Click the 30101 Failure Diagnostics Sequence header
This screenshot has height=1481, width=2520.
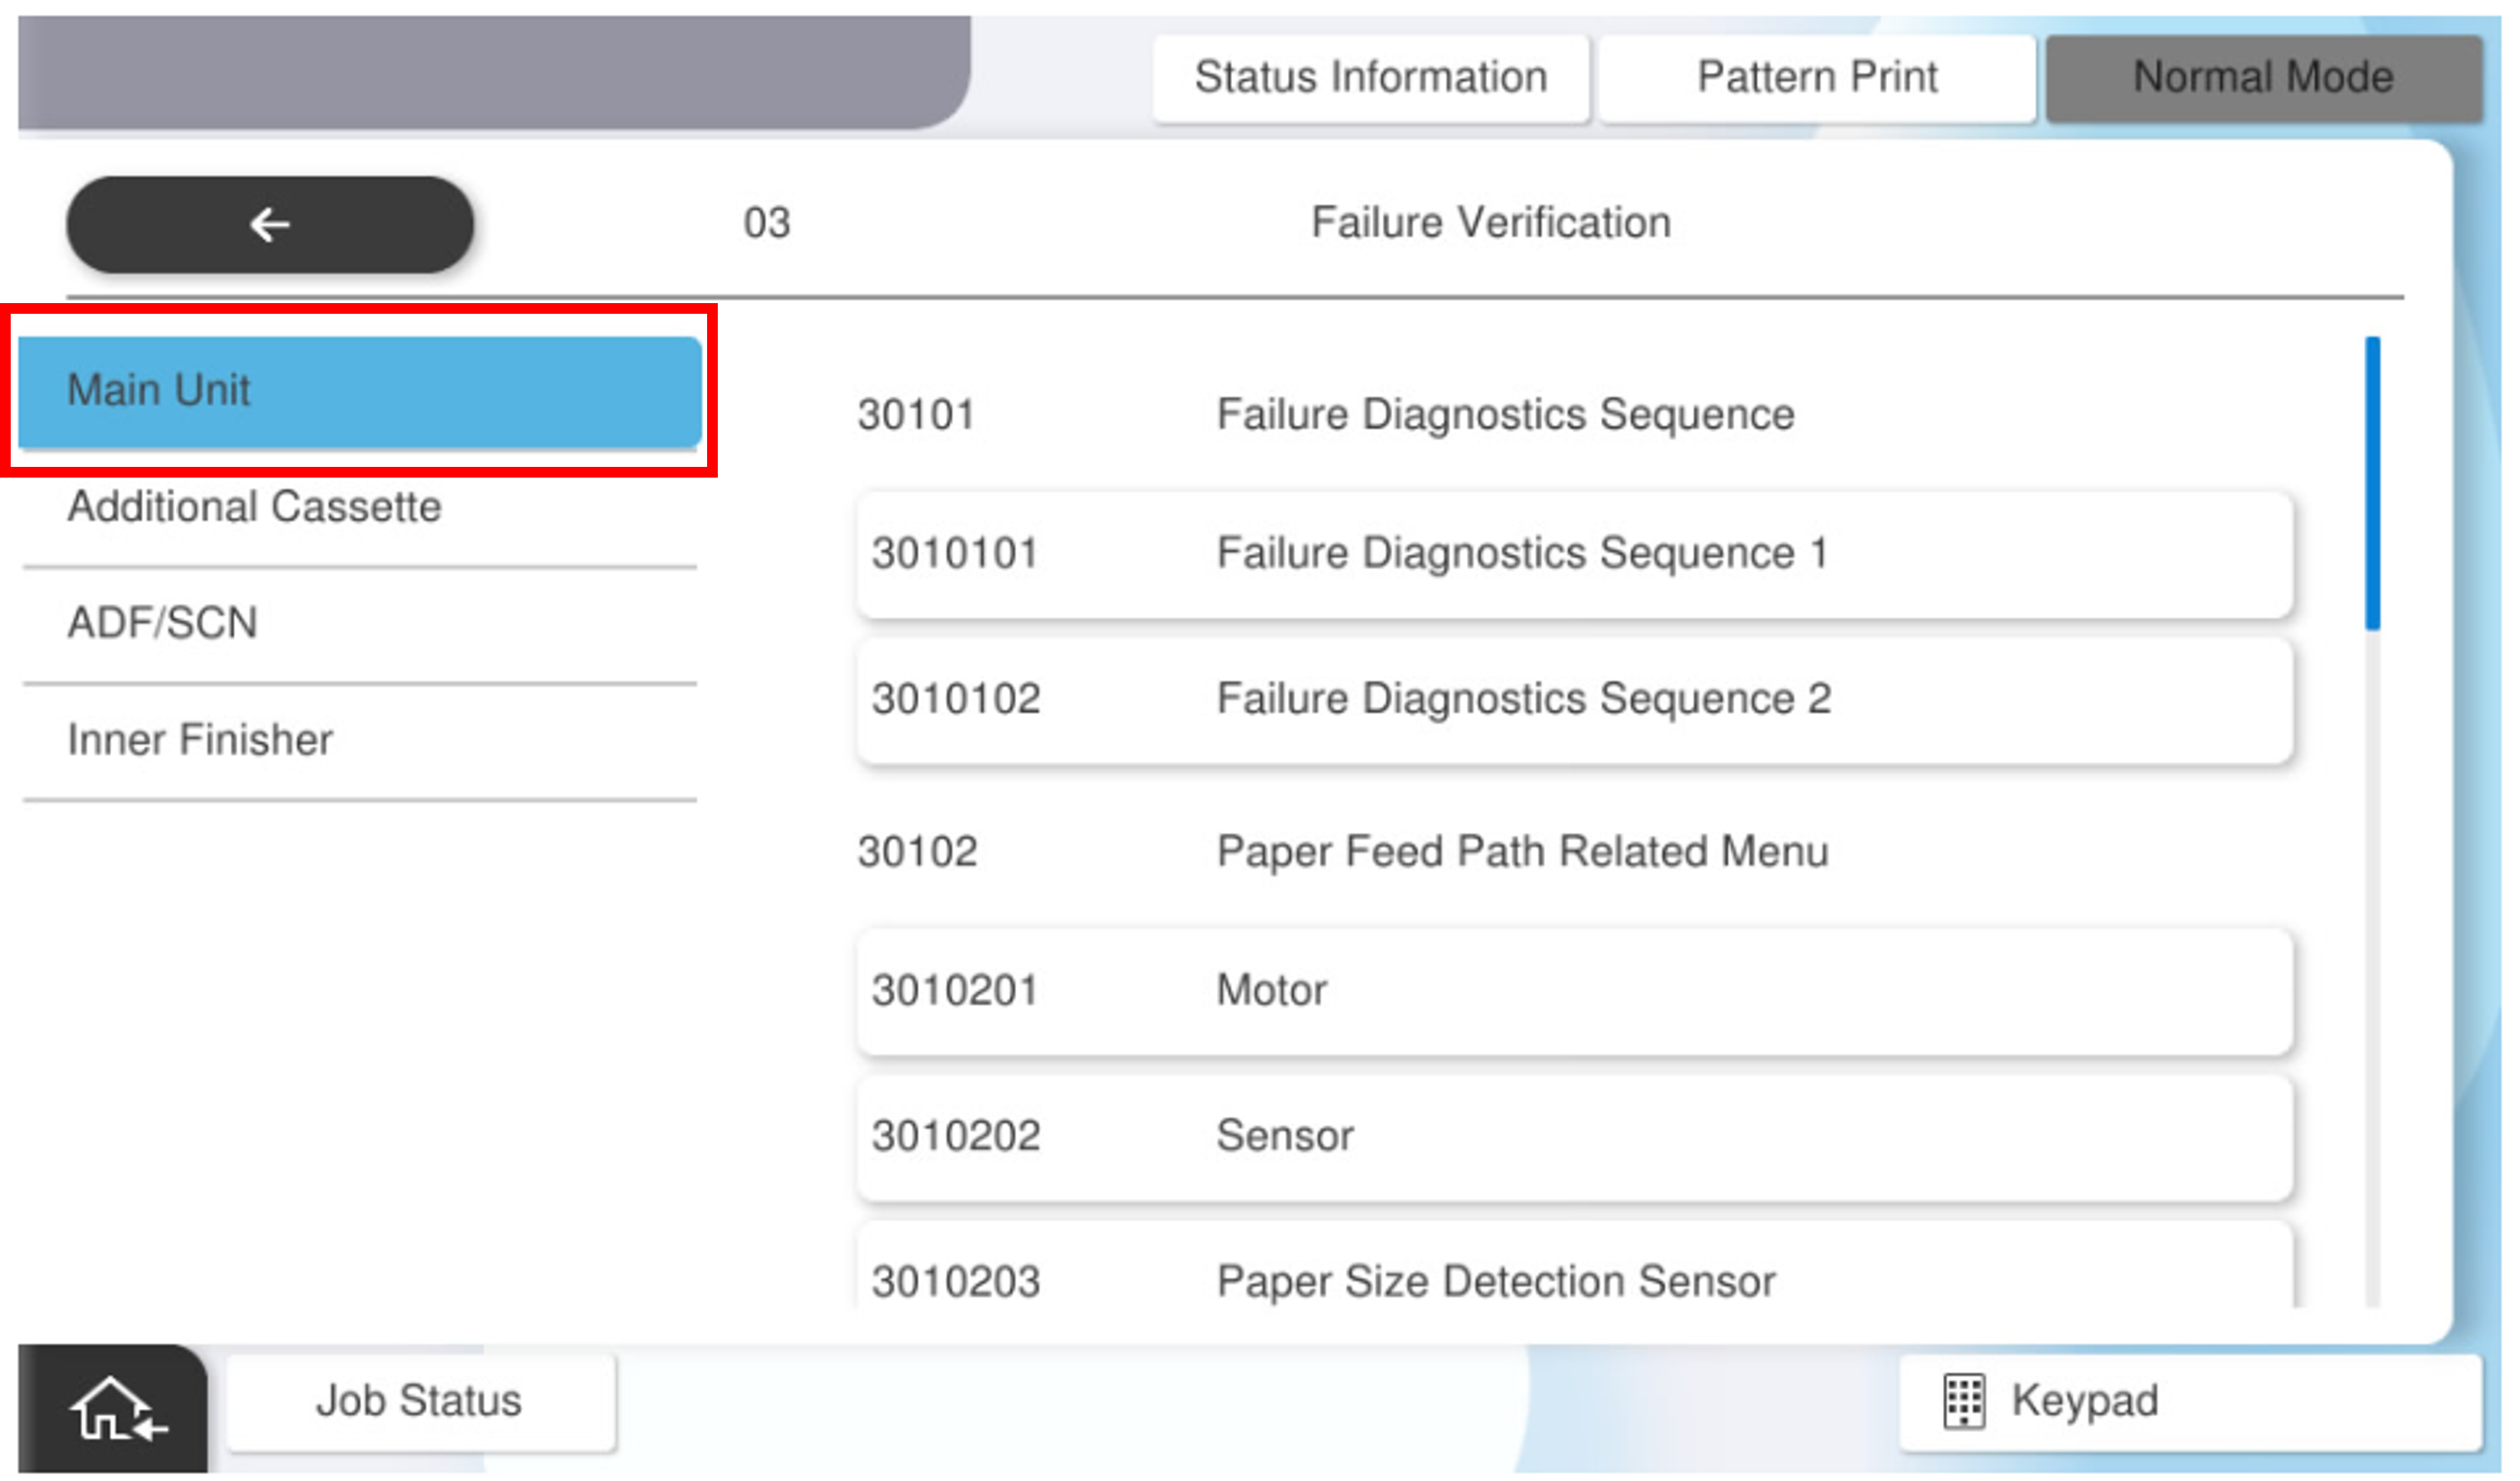coord(1505,415)
